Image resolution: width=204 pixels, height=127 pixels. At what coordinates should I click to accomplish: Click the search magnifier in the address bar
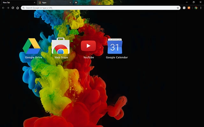pos(24,8)
